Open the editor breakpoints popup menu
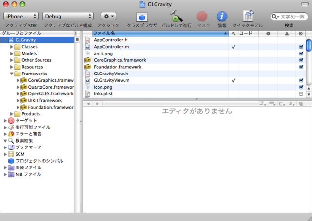This screenshot has height=221, width=312. point(273,104)
